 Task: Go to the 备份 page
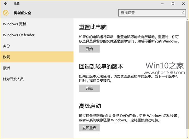click(x=6, y=46)
